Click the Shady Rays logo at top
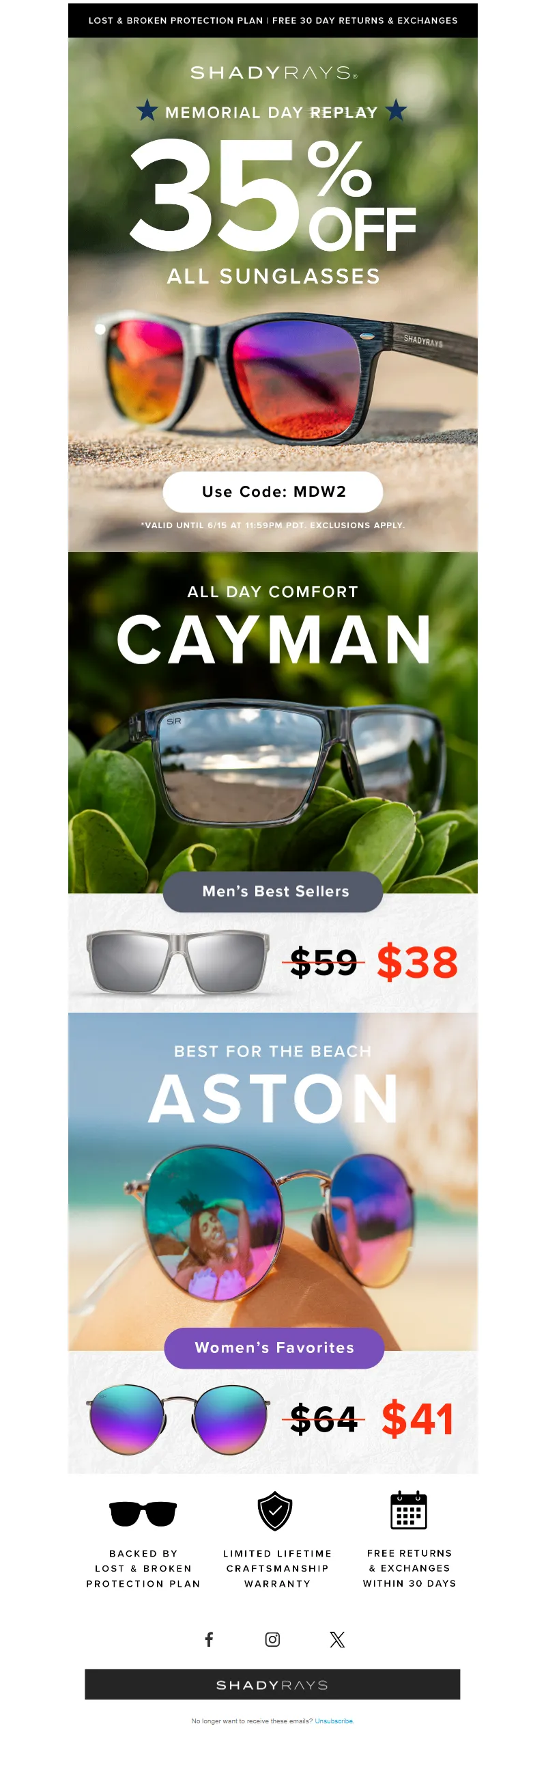The width and height of the screenshot is (546, 1765). click(x=273, y=72)
